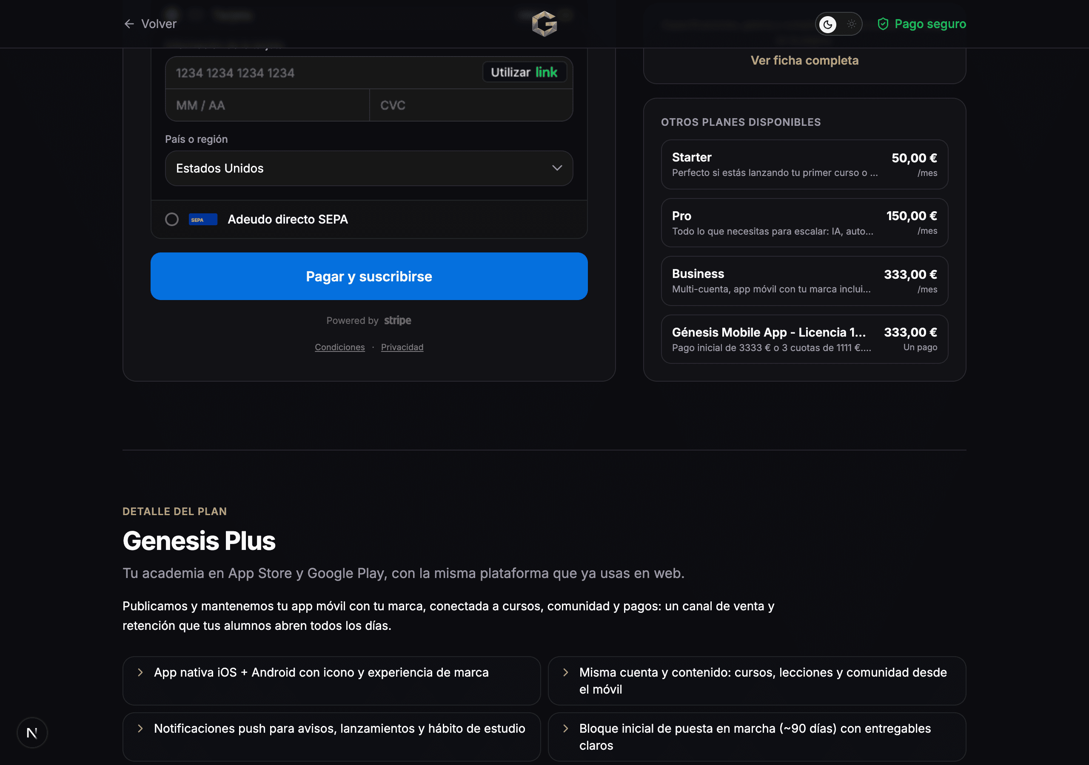Click the N logo in the bottom corner
The width and height of the screenshot is (1089, 765).
pos(31,732)
